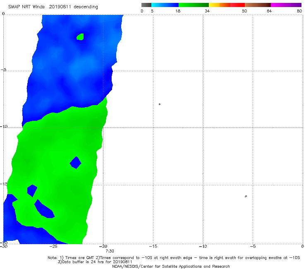Click the "-5" latitude label on left axis

(4, 70)
